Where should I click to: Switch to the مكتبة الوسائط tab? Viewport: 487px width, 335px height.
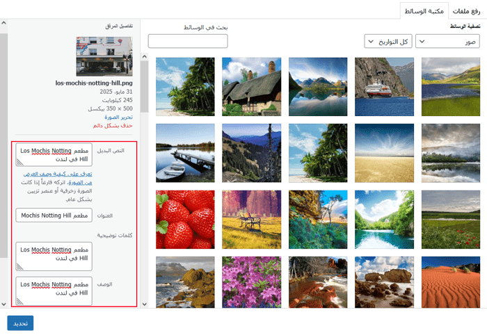pos(424,11)
